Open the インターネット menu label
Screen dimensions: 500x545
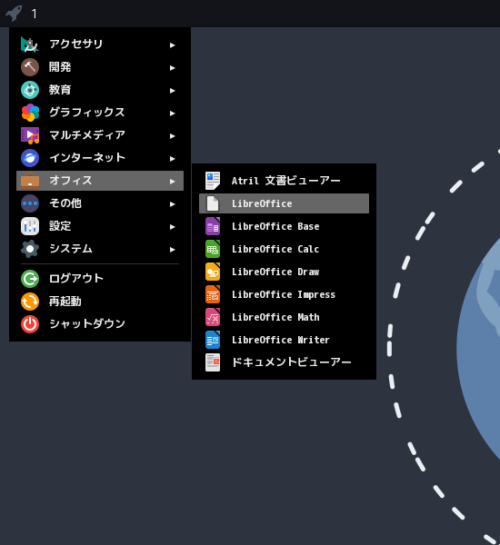[87, 158]
